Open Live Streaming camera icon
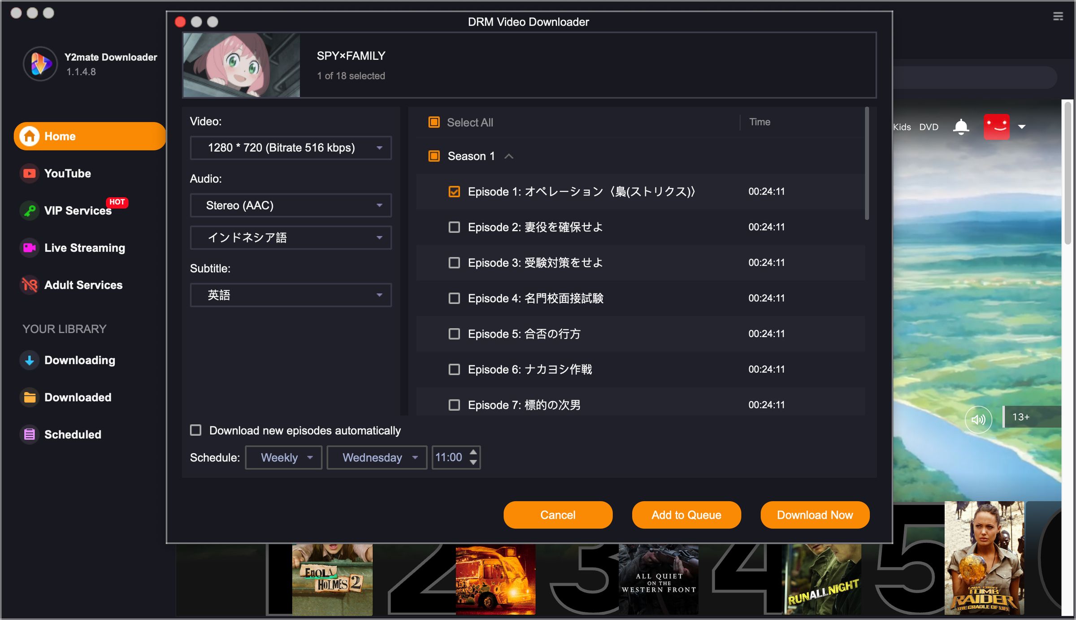 pyautogui.click(x=29, y=247)
